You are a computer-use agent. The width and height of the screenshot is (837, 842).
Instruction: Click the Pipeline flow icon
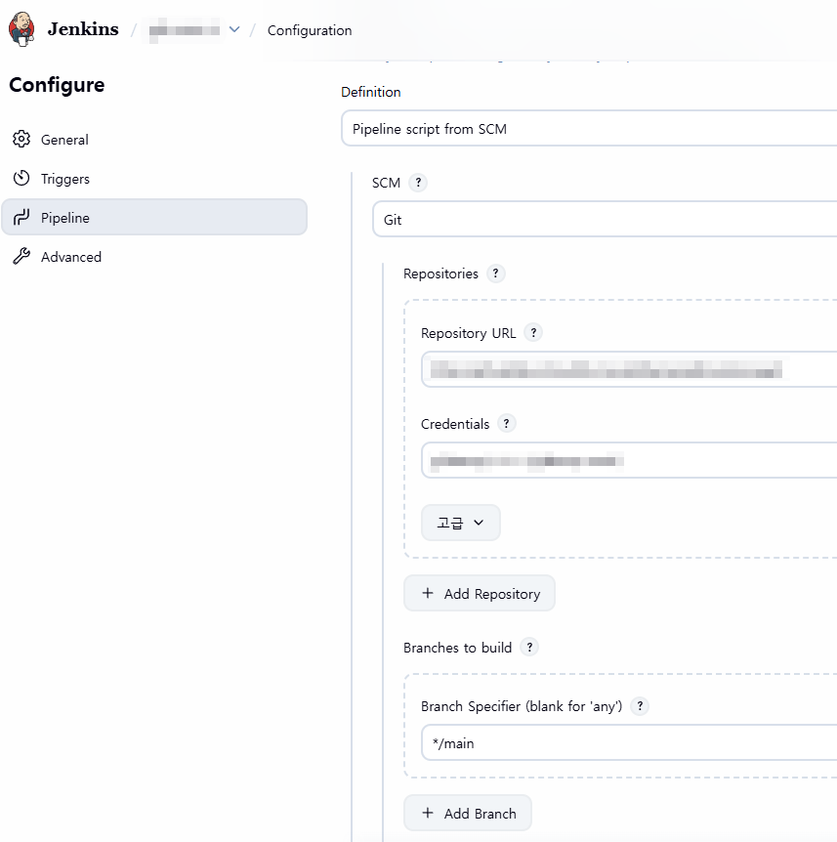pos(21,218)
